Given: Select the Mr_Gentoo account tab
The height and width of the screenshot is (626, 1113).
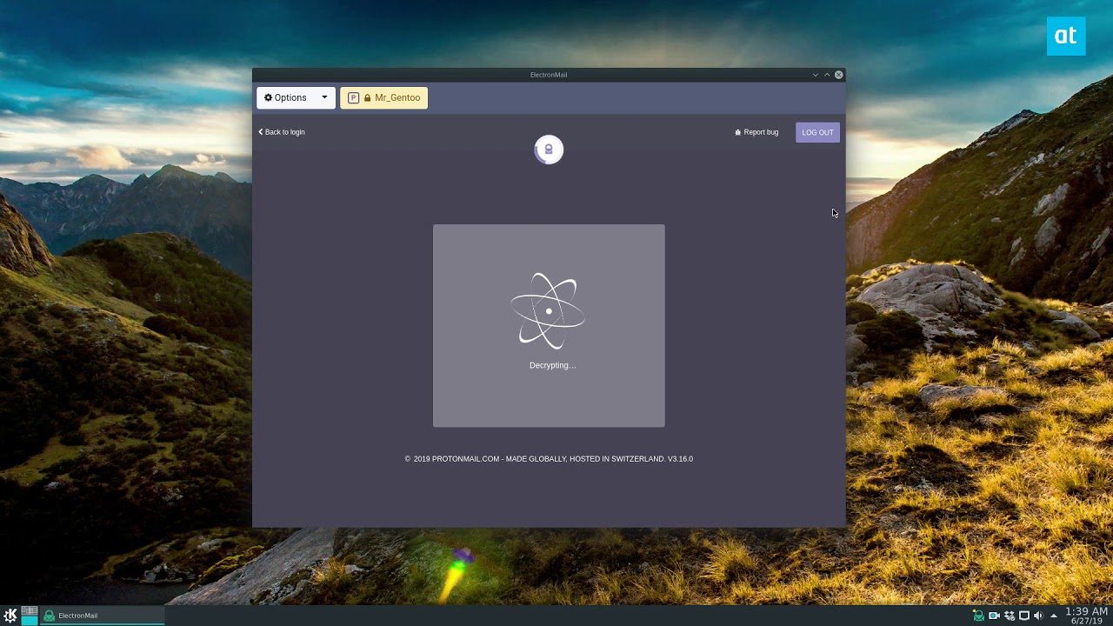Looking at the screenshot, I should (383, 97).
